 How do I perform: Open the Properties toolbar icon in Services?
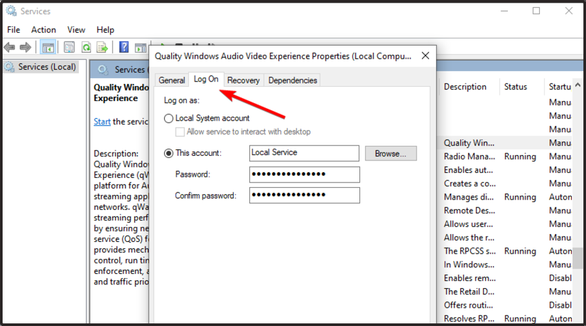(x=69, y=48)
